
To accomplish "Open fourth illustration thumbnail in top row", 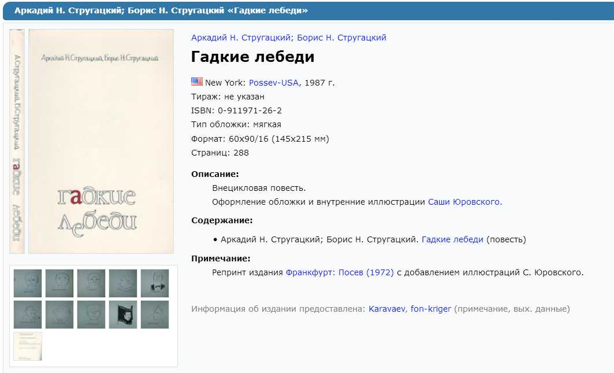I will pos(123,283).
